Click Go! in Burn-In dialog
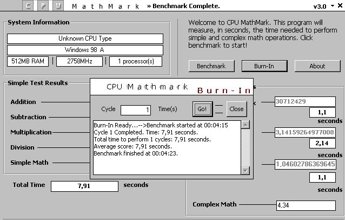This screenshot has width=345, height=220. [202, 109]
